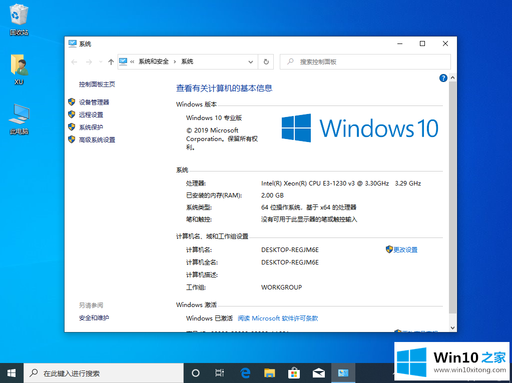Open the 回收站 recycle bin desktop icon
Viewport: 512px width, 383px height.
click(x=19, y=19)
